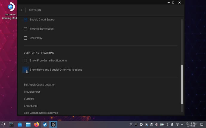Expand hidden system tray icons arrow
The height and width of the screenshot is (128, 206).
[x=182, y=124]
